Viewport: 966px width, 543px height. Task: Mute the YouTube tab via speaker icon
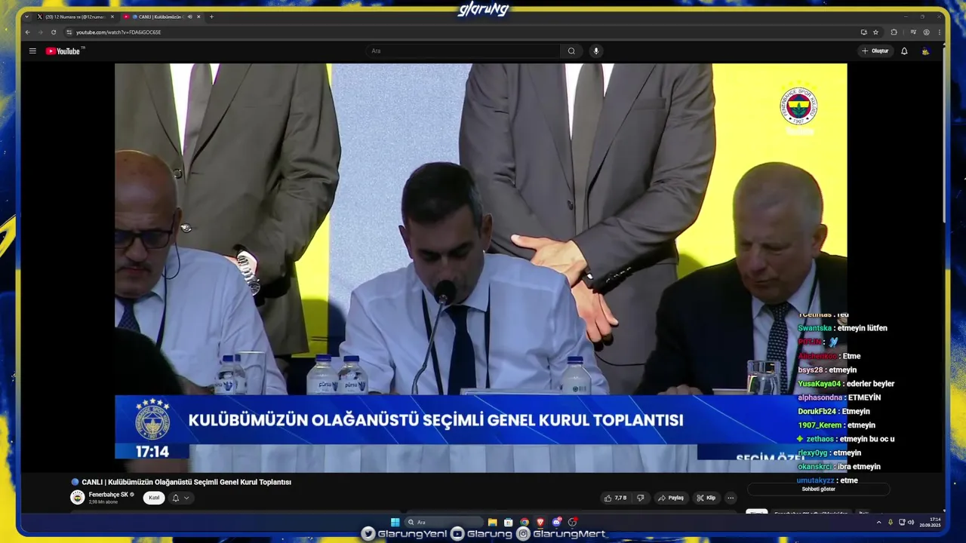coord(189,17)
